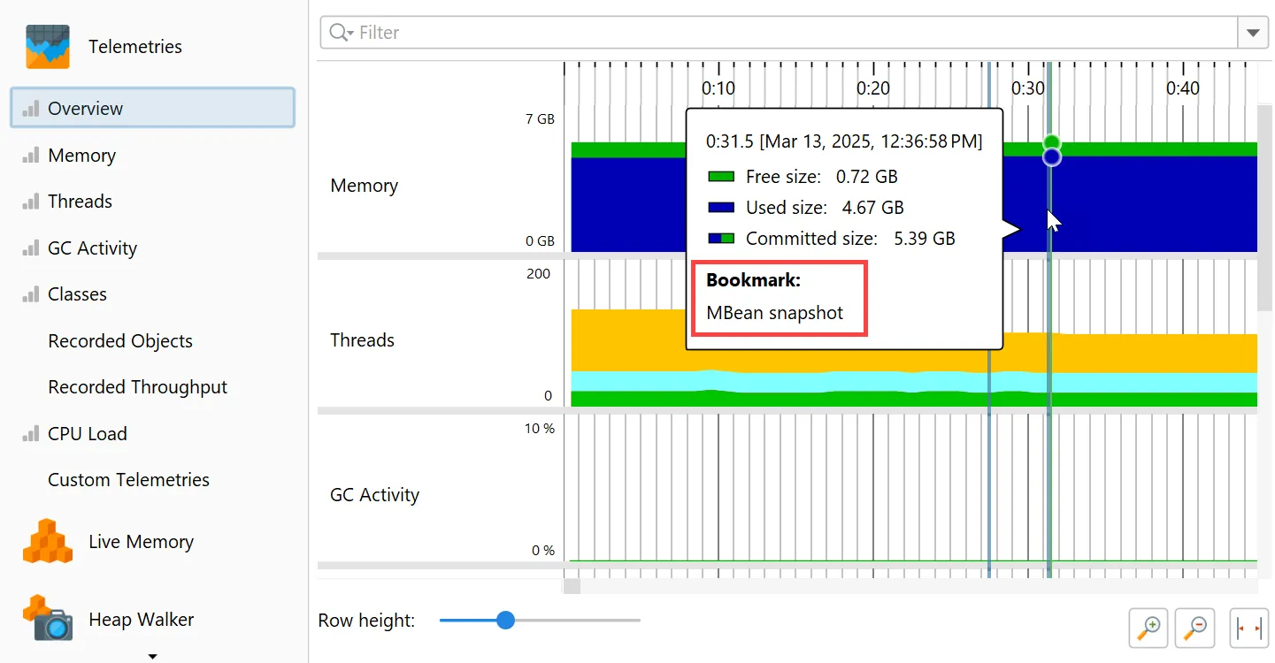Open the Filter dropdown arrow

[x=1252, y=33]
